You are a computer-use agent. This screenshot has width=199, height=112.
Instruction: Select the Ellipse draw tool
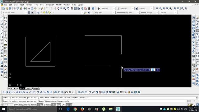(x=2, y=47)
